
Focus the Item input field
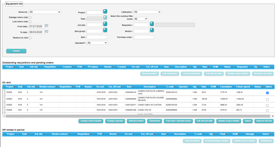click(97, 37)
